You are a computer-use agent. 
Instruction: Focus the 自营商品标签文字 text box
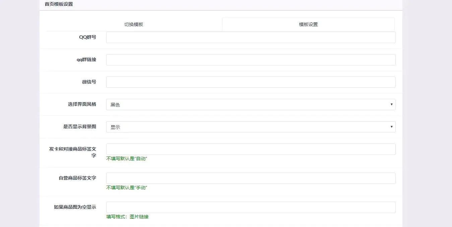[x=251, y=178]
